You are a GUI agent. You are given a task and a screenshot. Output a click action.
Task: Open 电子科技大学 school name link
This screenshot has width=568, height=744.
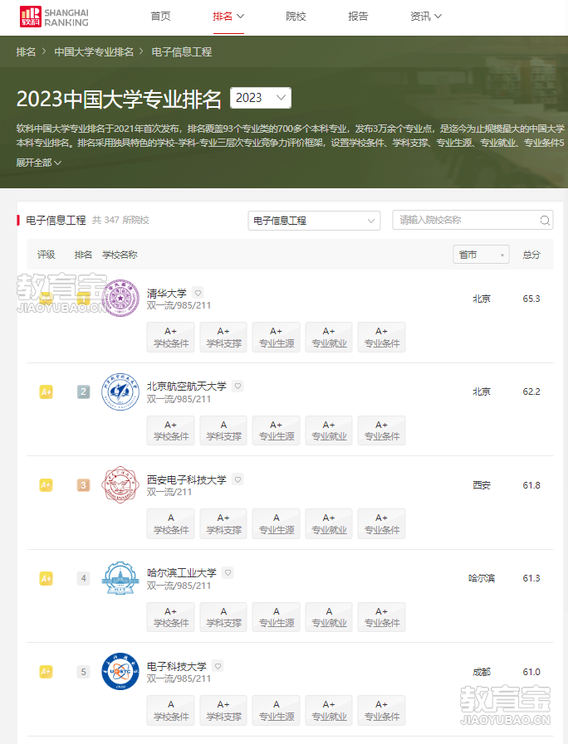point(177,666)
